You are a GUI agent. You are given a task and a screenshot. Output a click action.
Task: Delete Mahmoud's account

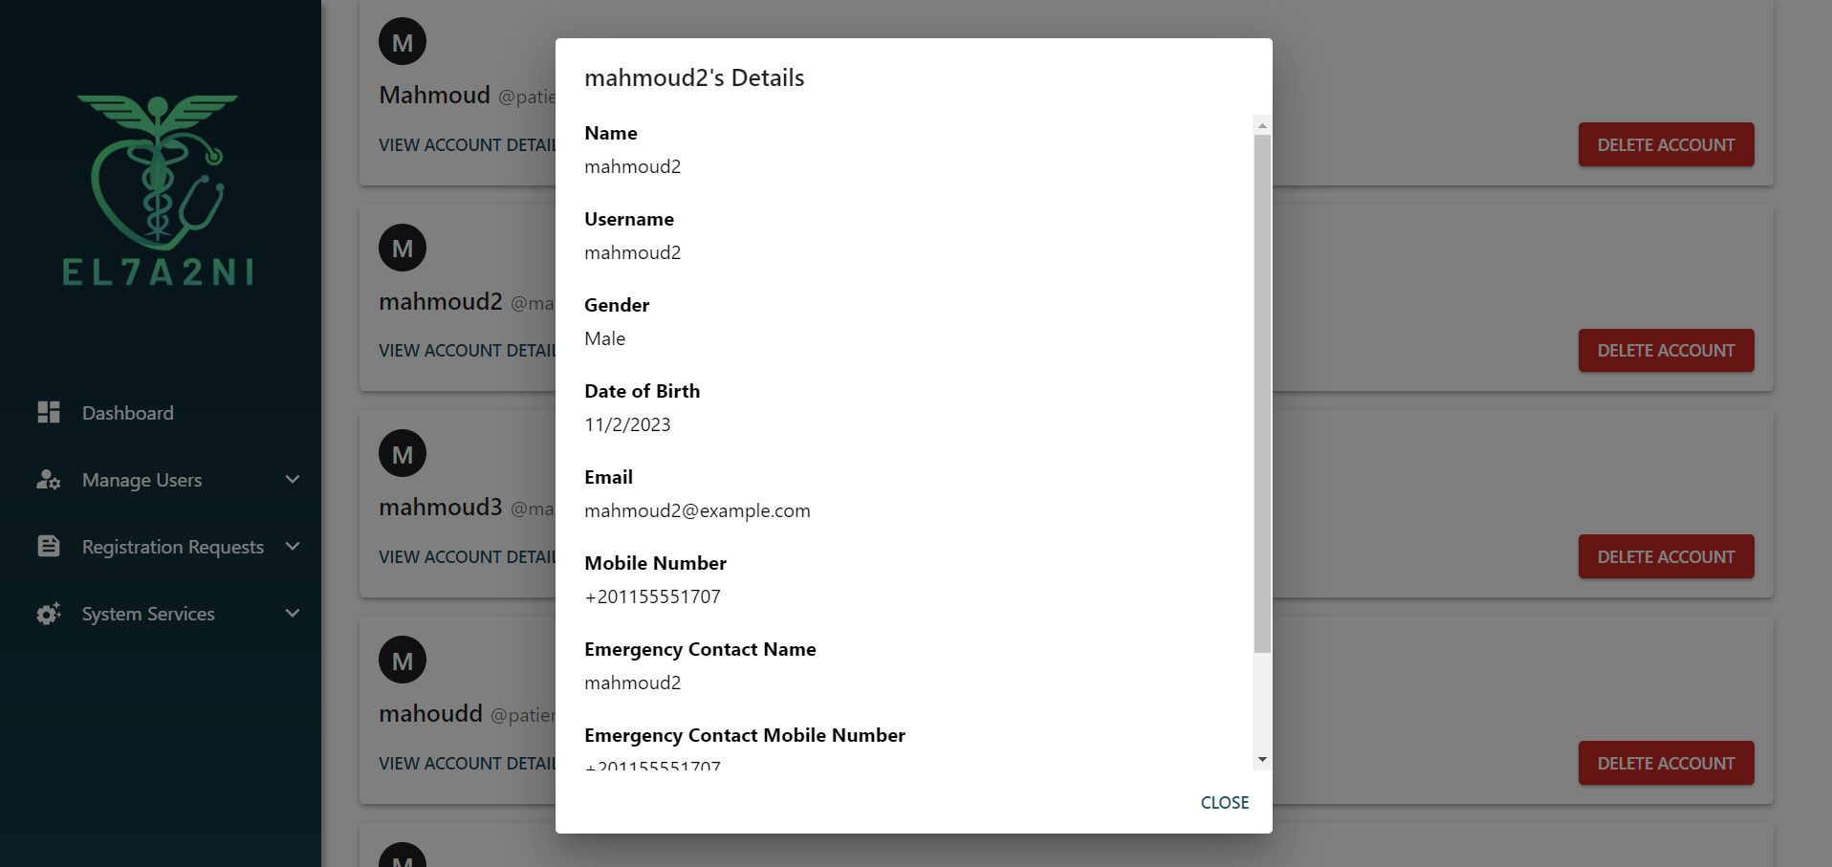pyautogui.click(x=1666, y=144)
